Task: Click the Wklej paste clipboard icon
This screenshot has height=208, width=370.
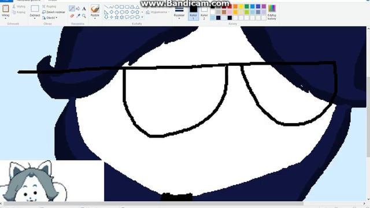Action: [5, 9]
